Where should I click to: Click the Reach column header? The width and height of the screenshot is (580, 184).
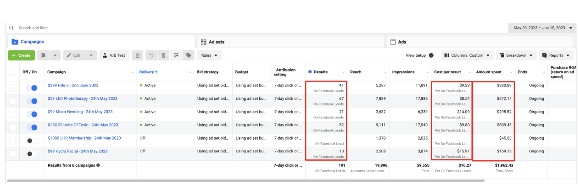click(356, 72)
